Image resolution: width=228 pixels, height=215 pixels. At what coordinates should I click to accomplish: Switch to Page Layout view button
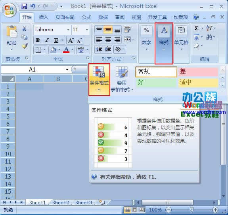click(135, 210)
